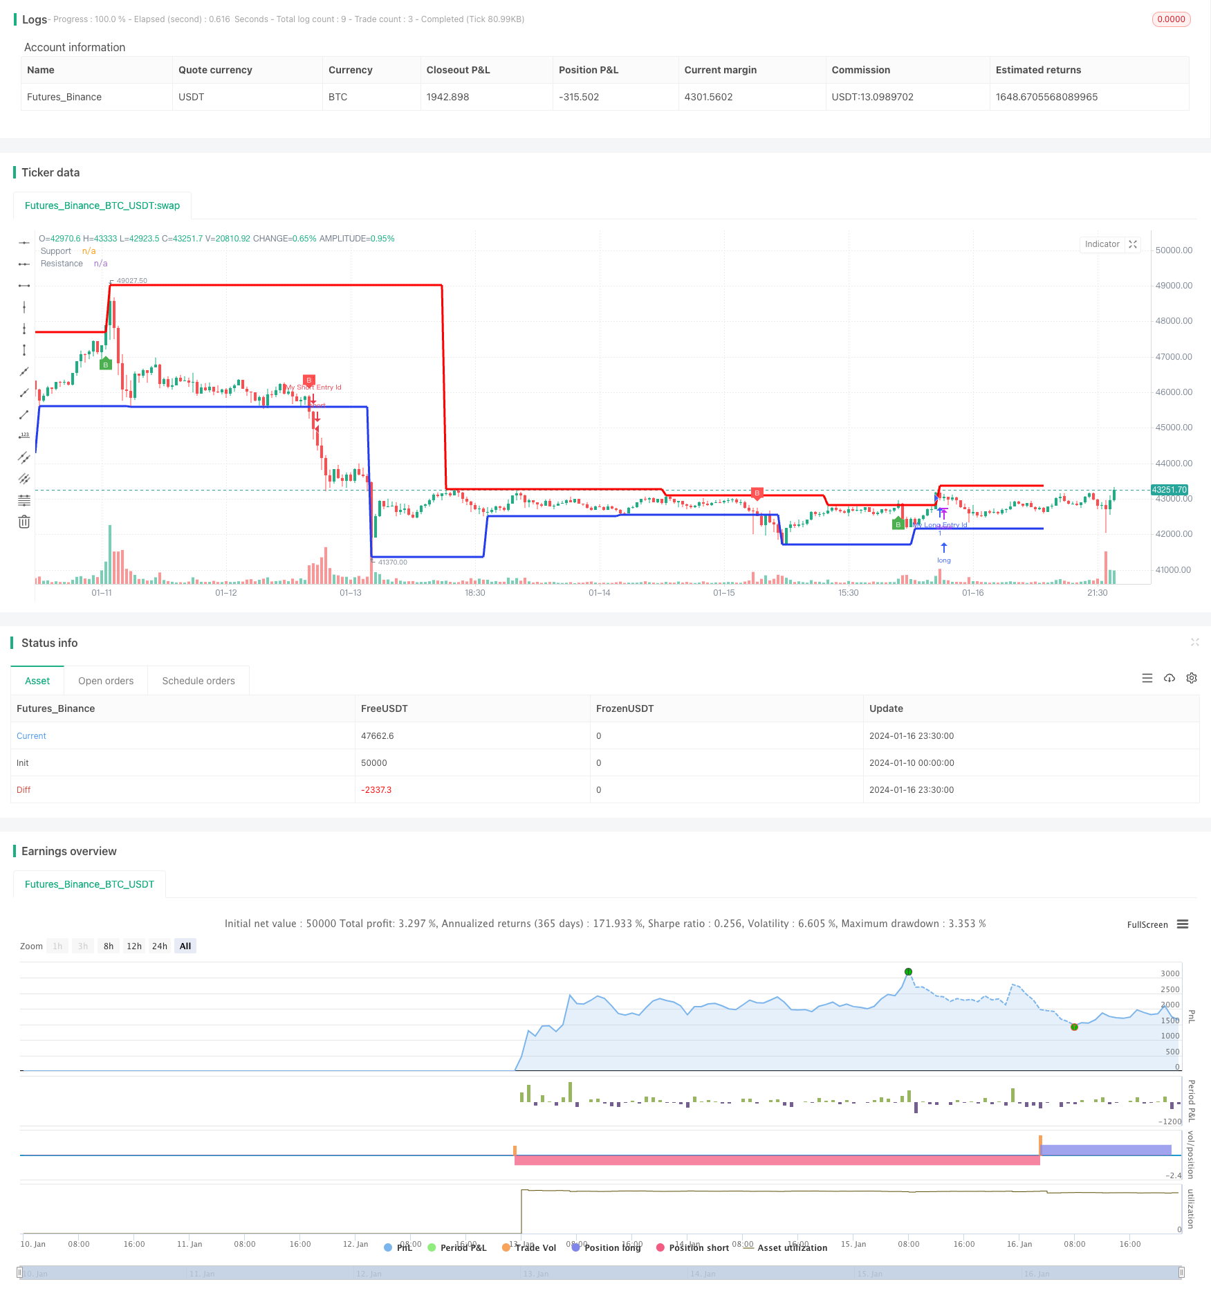Toggle the Position short legend item
Image resolution: width=1211 pixels, height=1300 pixels.
692,1247
